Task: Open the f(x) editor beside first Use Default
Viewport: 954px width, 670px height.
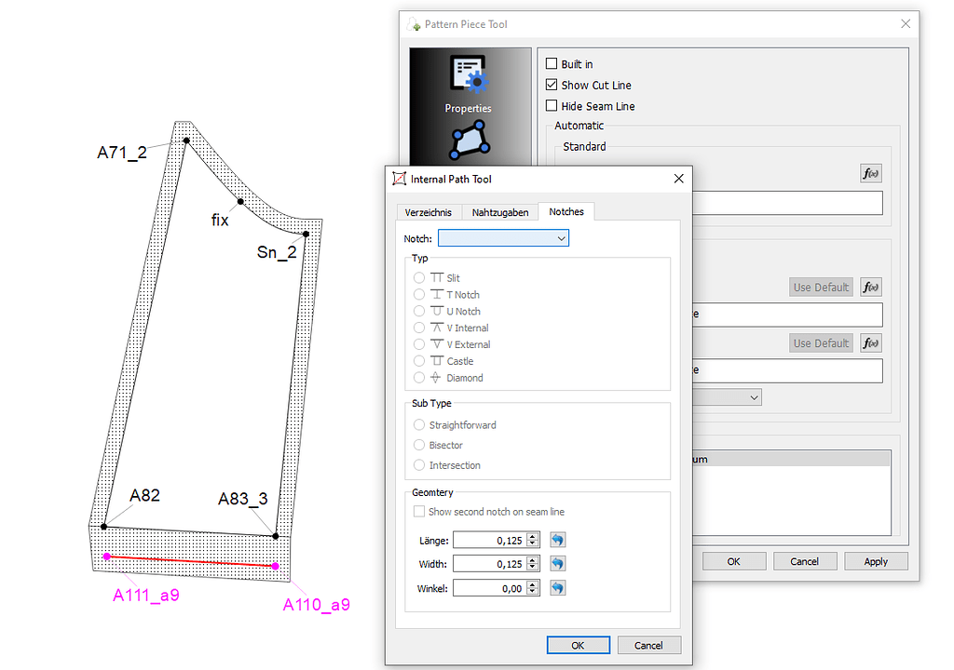Action: (x=870, y=287)
